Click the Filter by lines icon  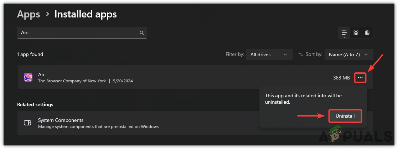coord(221,55)
